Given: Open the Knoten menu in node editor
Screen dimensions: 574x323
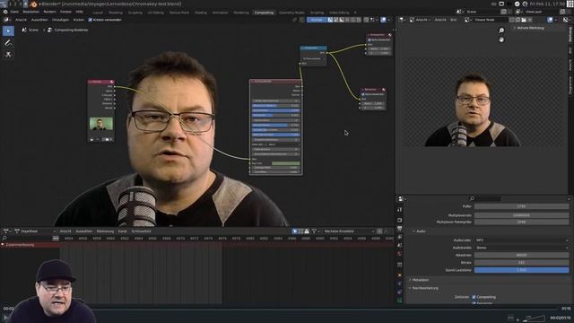Looking at the screenshot, I should (79, 20).
